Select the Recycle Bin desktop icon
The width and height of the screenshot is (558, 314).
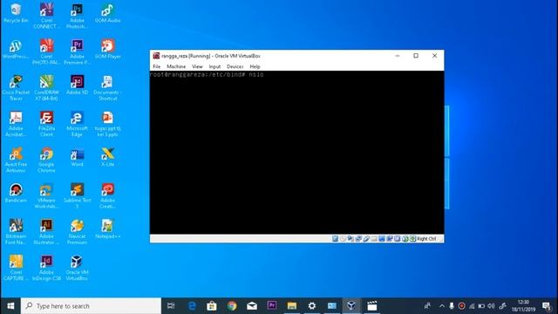coord(16,13)
